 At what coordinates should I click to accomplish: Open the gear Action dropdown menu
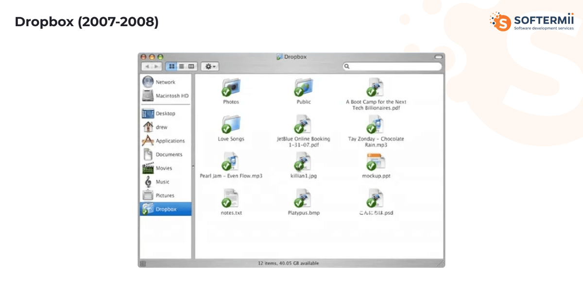(210, 66)
